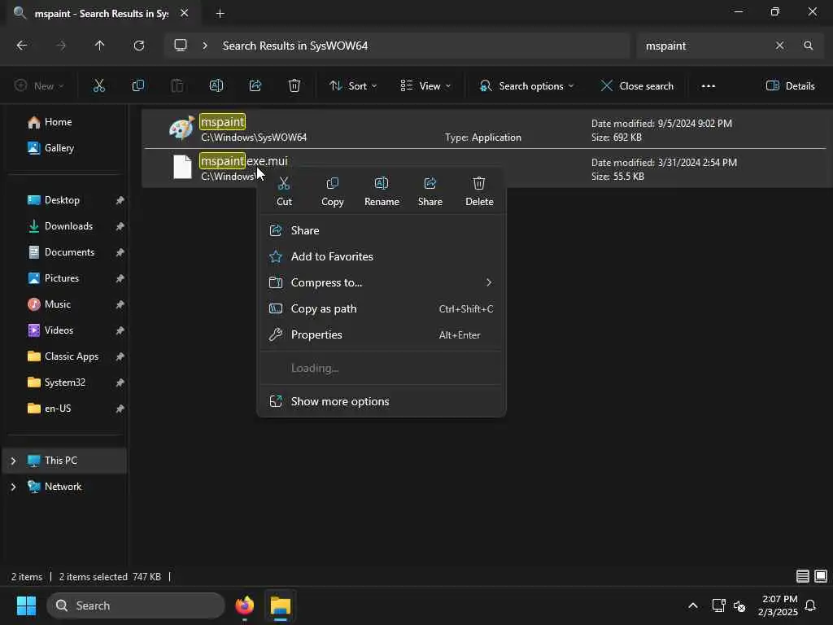The width and height of the screenshot is (833, 625).
Task: Choose Add to Favorites
Action: coord(381,256)
